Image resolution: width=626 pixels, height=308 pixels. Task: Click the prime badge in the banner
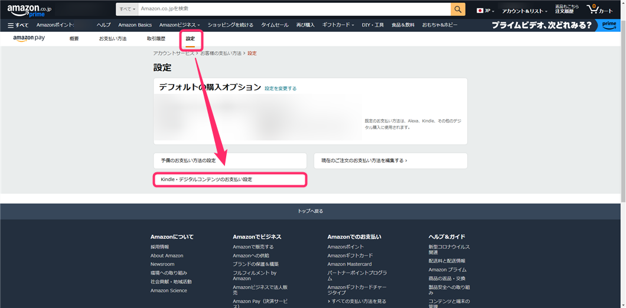click(609, 25)
